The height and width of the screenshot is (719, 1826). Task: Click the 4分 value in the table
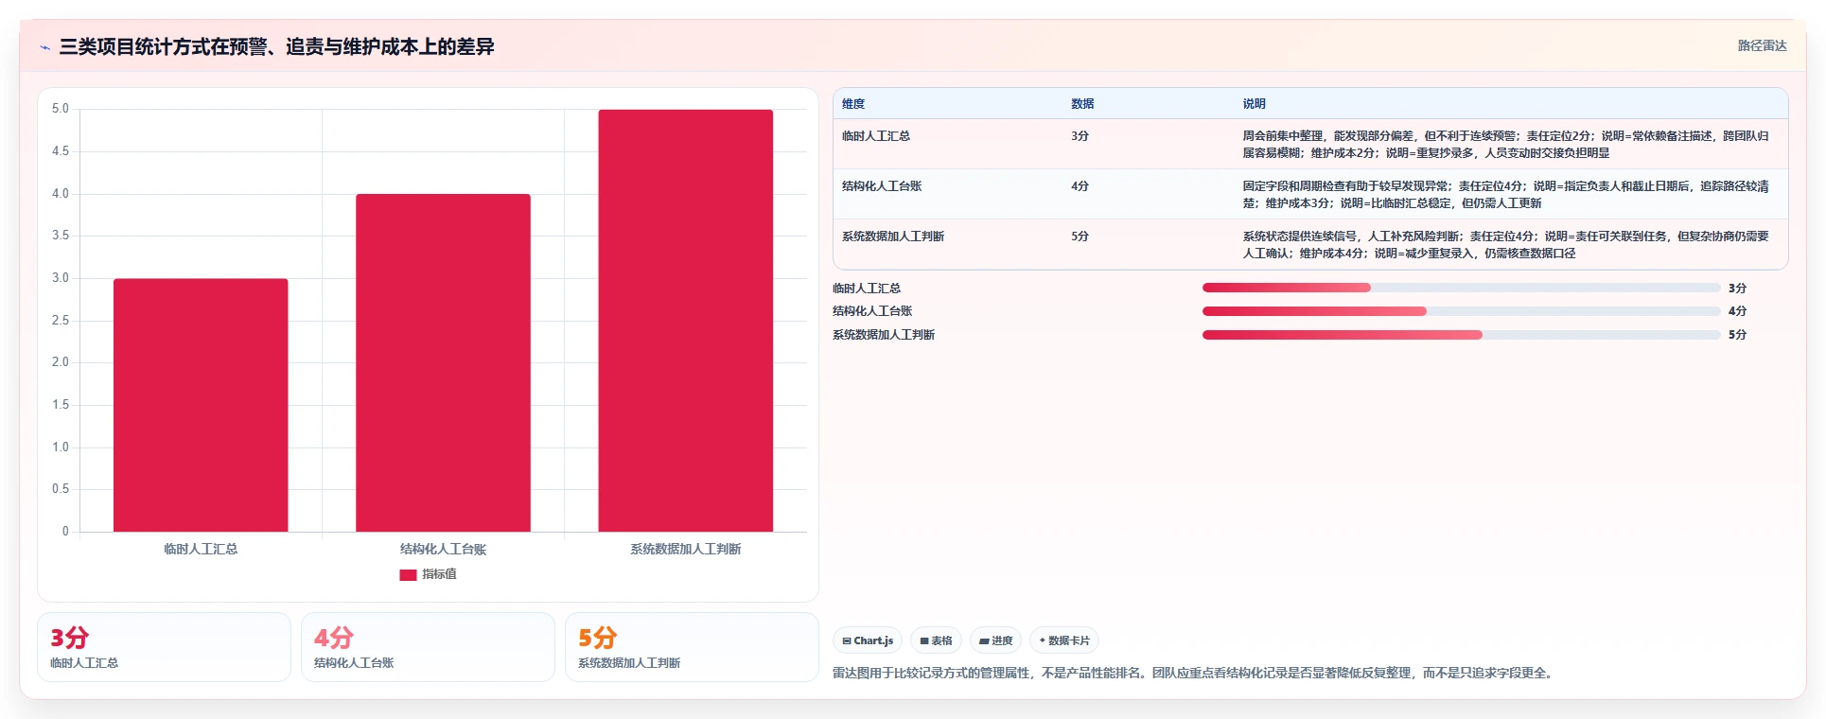[1080, 186]
